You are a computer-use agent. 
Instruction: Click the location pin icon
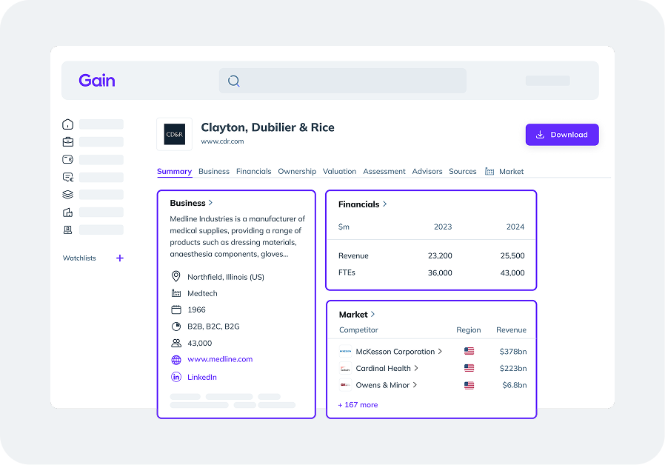pos(176,276)
